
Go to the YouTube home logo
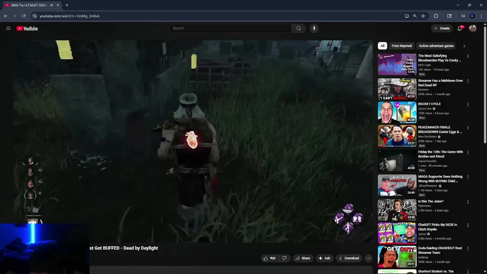[x=27, y=29]
